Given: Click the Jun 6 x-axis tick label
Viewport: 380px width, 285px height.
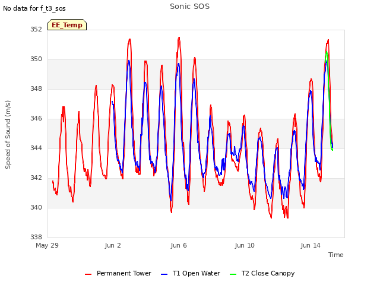Looking at the screenshot, I should pos(179,245).
